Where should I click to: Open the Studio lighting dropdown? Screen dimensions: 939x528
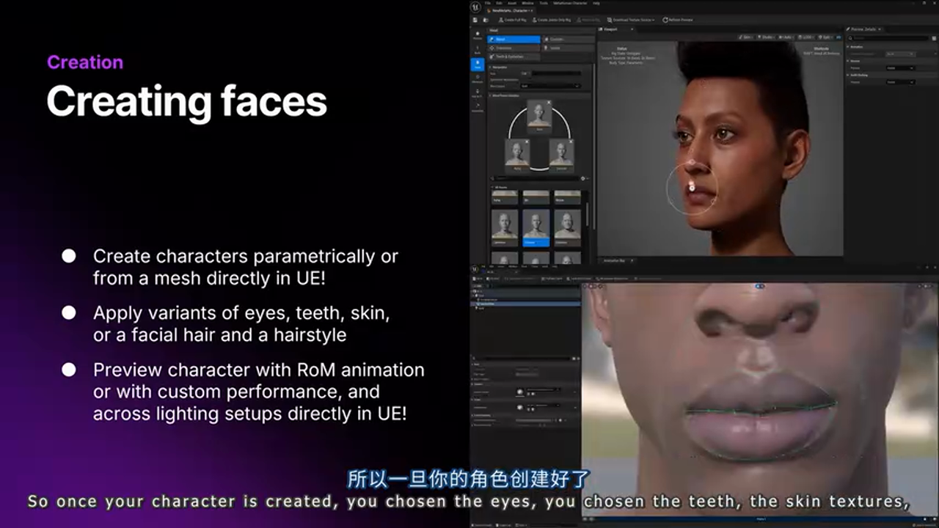767,37
